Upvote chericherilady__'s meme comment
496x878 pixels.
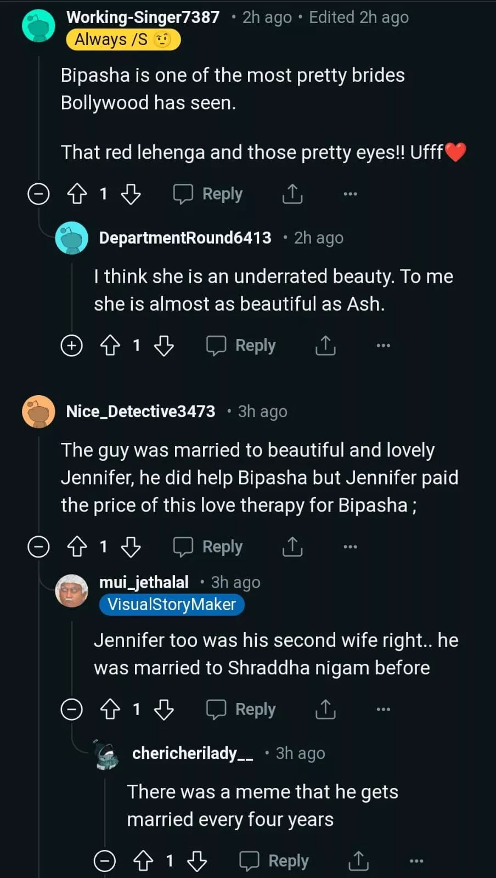[143, 861]
